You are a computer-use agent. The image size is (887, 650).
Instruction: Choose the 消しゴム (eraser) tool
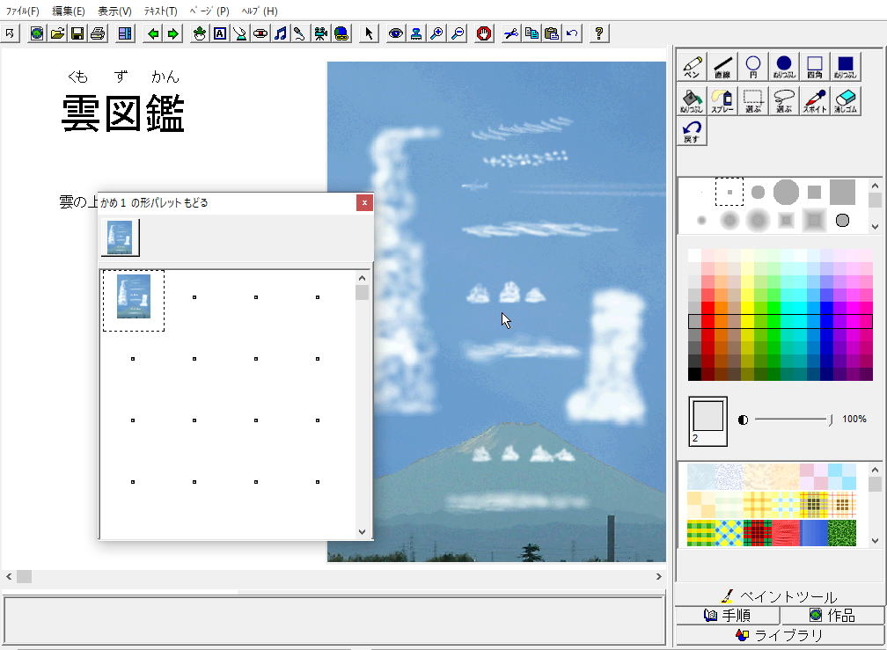coord(844,100)
